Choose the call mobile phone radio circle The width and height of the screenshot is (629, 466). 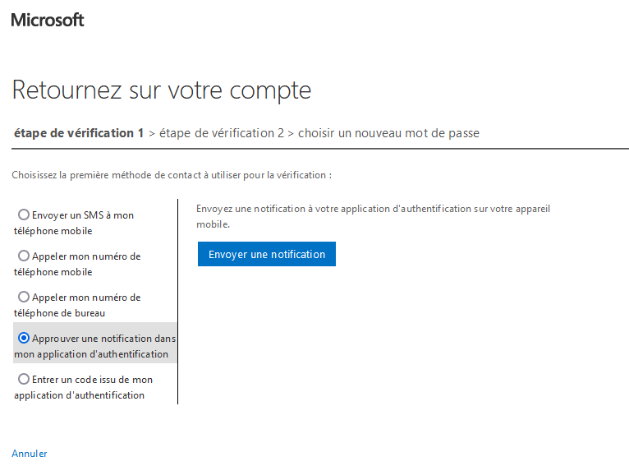tap(24, 256)
